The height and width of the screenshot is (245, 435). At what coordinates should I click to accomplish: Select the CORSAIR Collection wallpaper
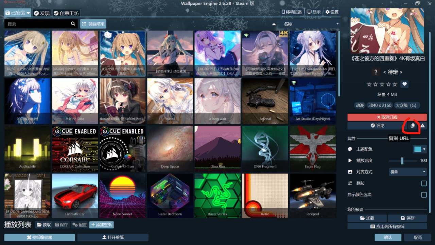[75, 148]
